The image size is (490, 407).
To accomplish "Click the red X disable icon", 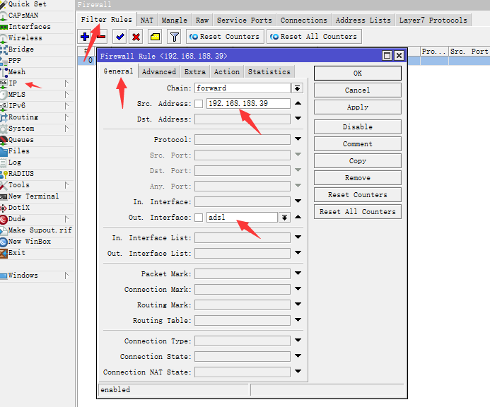I will point(136,37).
